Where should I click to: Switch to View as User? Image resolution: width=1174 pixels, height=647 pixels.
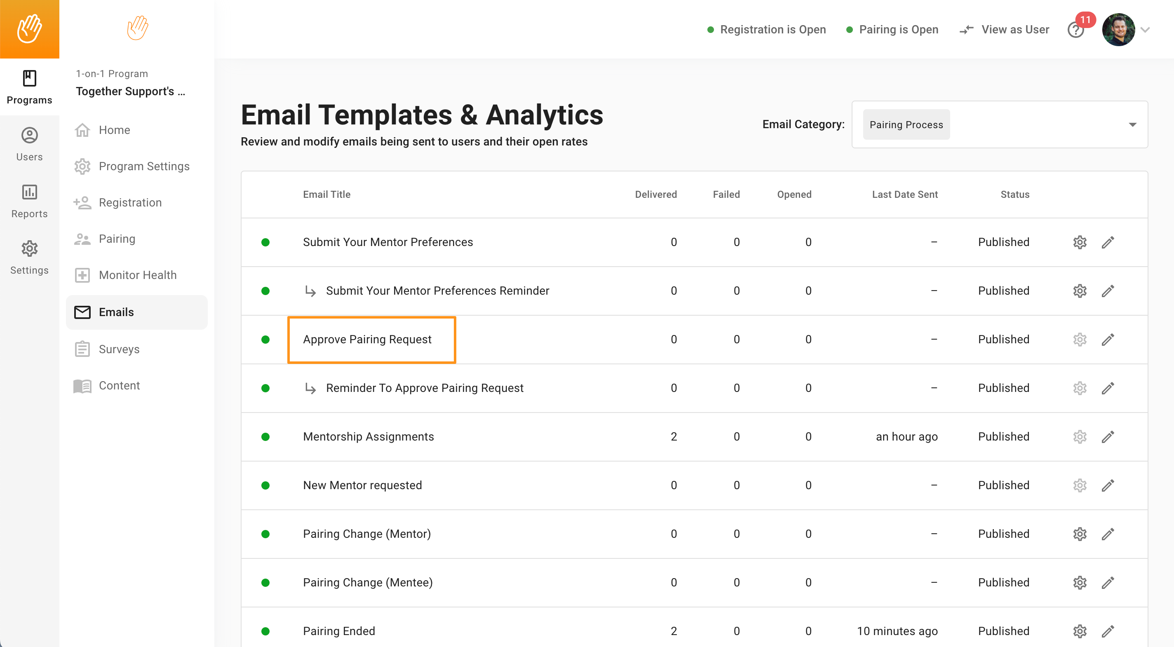(1004, 30)
